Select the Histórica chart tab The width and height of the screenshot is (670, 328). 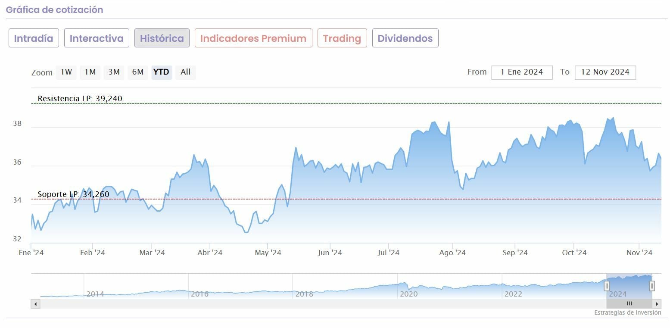tap(162, 38)
